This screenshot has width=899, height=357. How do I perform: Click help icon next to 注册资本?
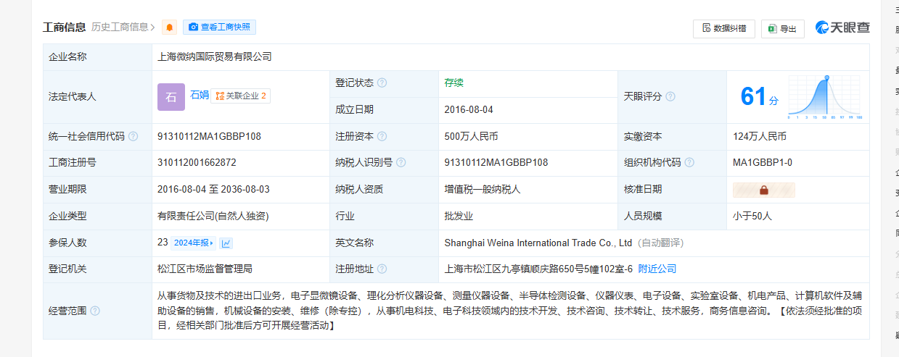tap(382, 136)
